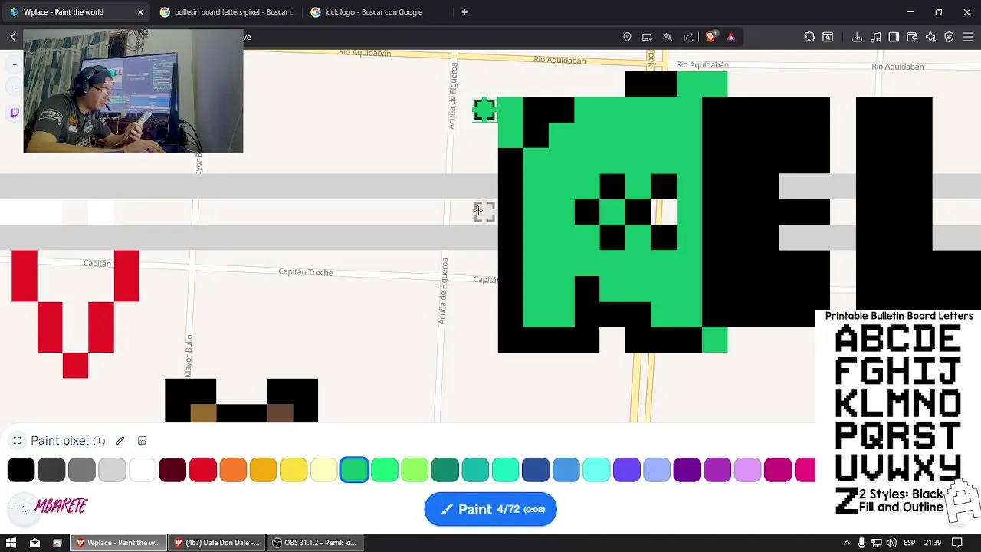Image resolution: width=981 pixels, height=552 pixels.
Task: Click the eraser icon next to eyedropper
Action: [142, 441]
